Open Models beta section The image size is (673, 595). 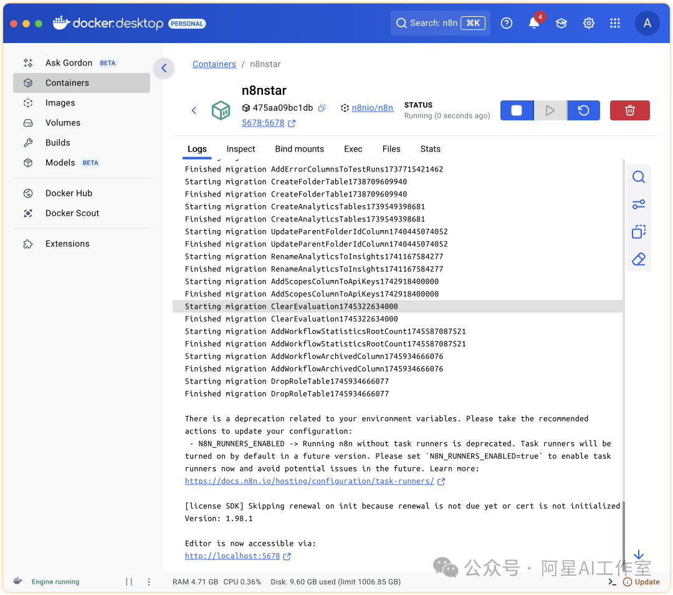[82, 163]
